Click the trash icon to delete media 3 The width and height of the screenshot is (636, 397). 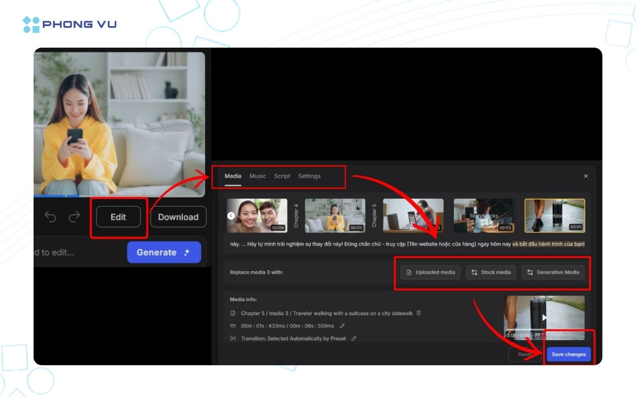pyautogui.click(x=419, y=313)
